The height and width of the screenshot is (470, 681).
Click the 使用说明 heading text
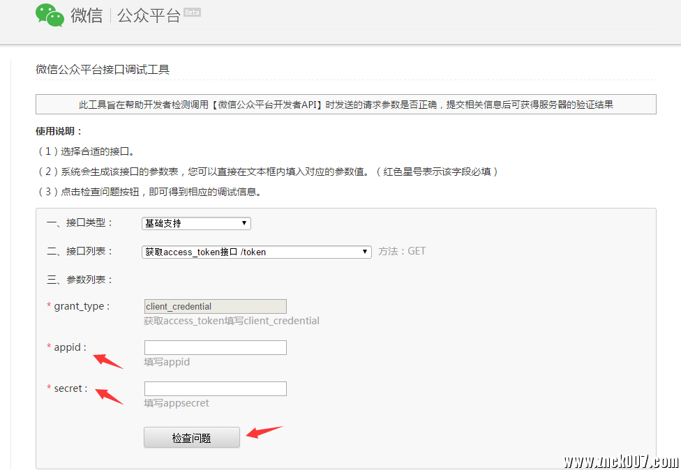tap(59, 131)
